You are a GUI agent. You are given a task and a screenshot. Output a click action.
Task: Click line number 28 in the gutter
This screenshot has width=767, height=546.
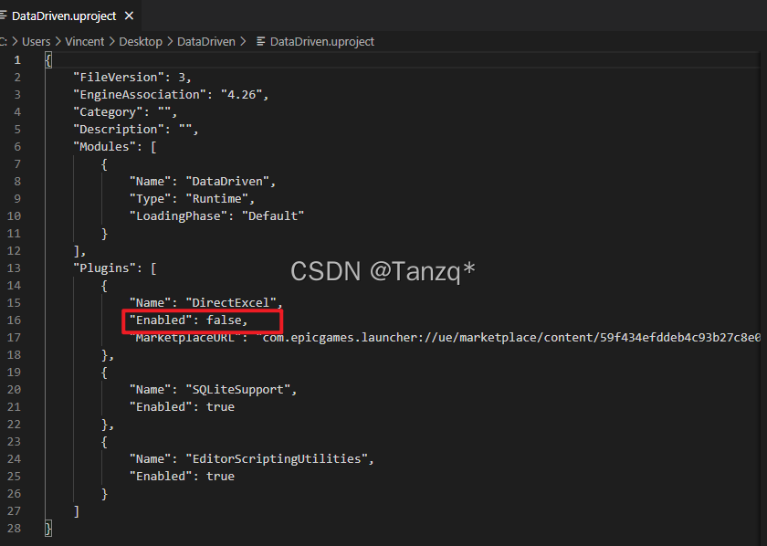(15, 529)
